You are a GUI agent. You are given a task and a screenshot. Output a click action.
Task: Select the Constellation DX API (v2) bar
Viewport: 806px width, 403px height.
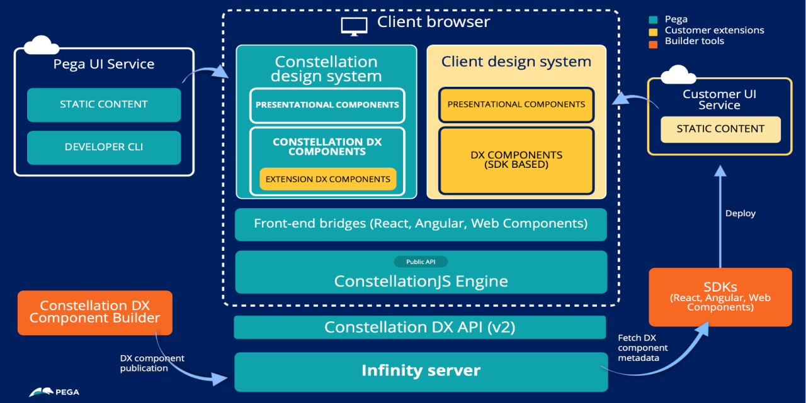(421, 328)
